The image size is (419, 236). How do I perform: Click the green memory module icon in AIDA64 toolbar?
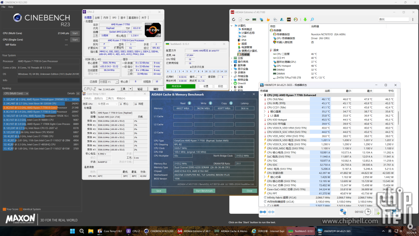coord(254,20)
